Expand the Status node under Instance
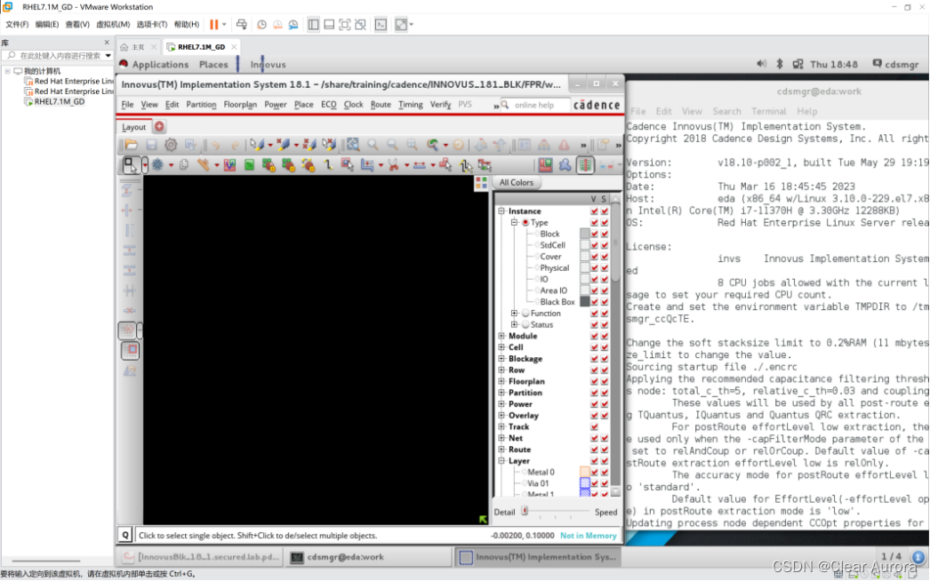 pos(514,324)
